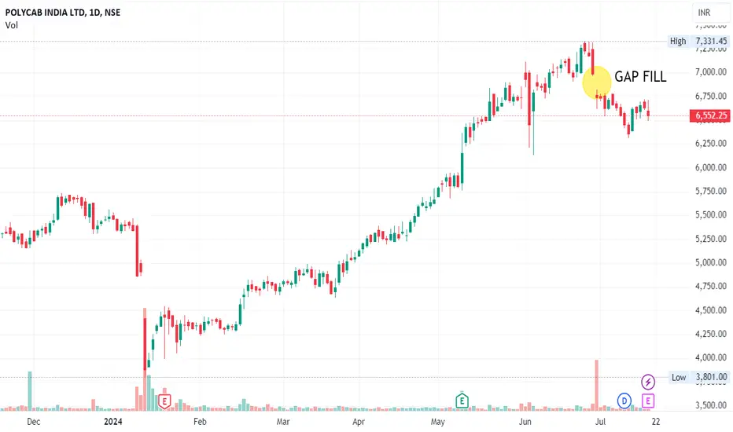Viewport: 733px width, 432px height.
Task: Click the Jun label on time axis
Action: click(x=525, y=422)
